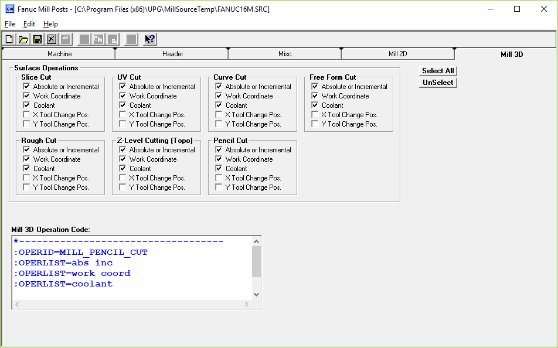Image resolution: width=558 pixels, height=348 pixels.
Task: Click the grayed-out copy toolbar icon
Action: pyautogui.click(x=98, y=39)
